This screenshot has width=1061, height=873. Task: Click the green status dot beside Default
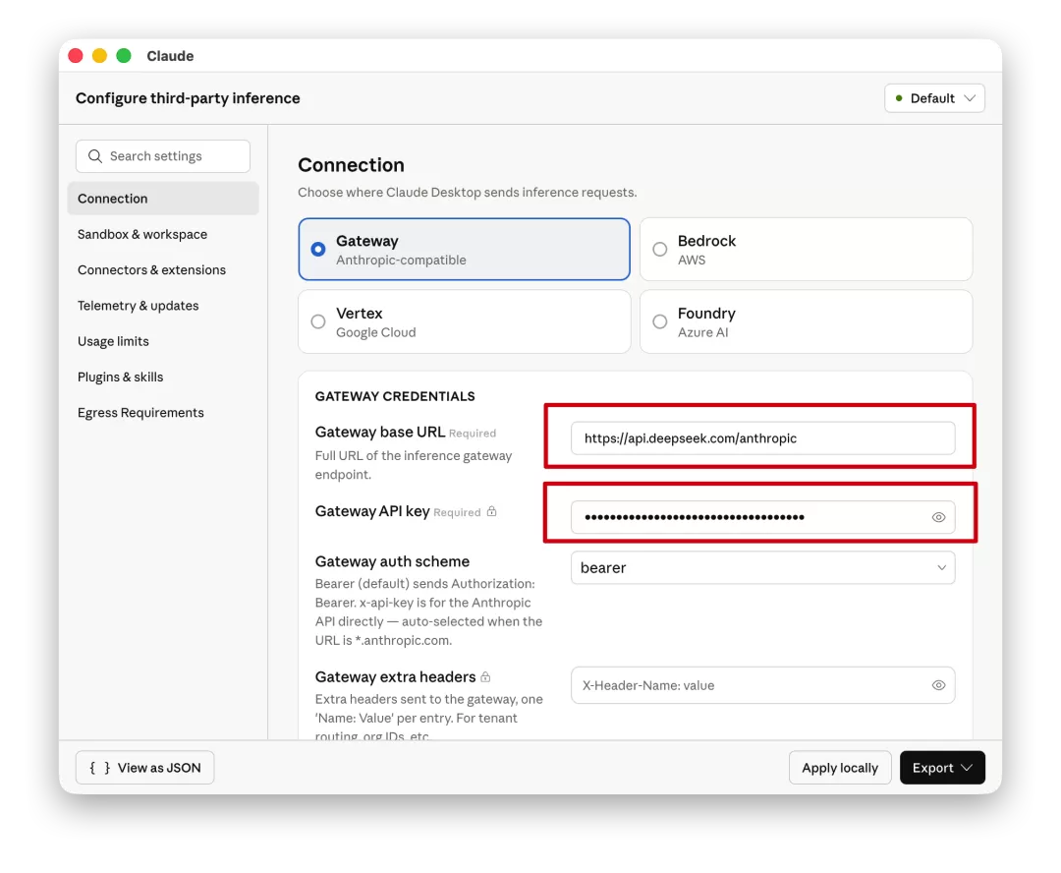pos(899,98)
